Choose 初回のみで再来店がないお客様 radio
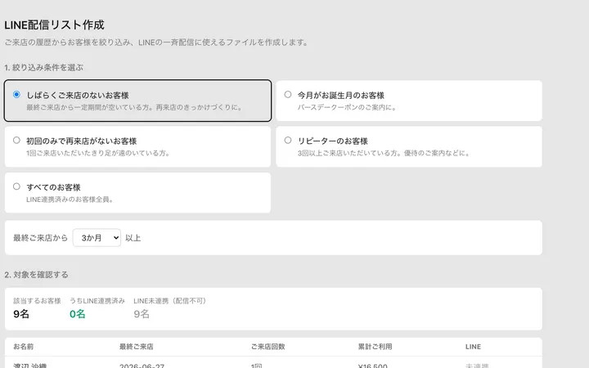This screenshot has height=368, width=589. [x=16, y=140]
